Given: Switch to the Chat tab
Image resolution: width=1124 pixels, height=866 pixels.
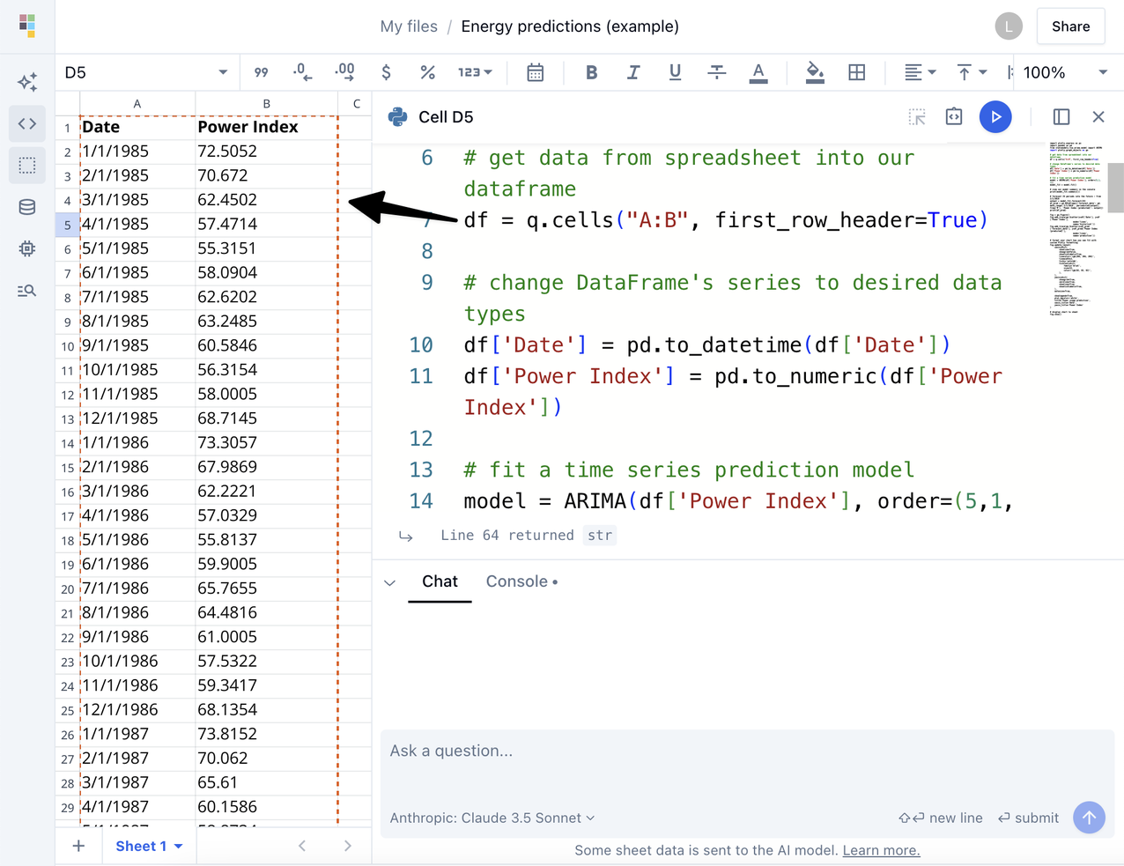Looking at the screenshot, I should pyautogui.click(x=440, y=581).
